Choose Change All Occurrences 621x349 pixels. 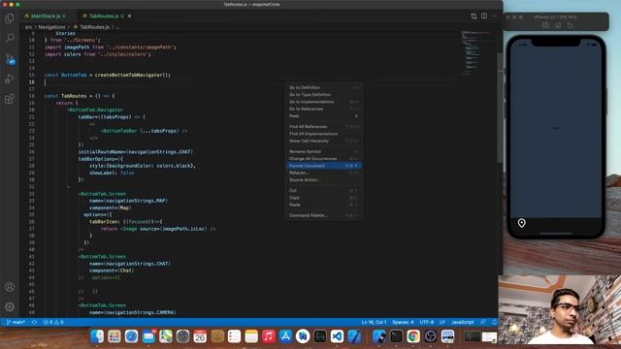(x=323, y=159)
